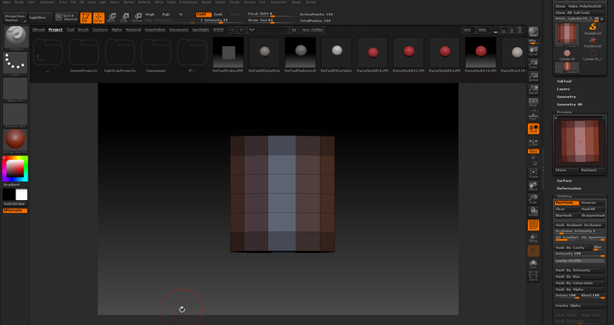
Task: Click the AAHalf icon
Action: 533,90
